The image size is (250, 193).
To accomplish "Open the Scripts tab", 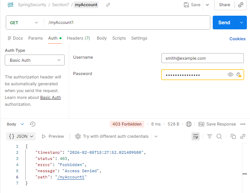I will pos(119,38).
